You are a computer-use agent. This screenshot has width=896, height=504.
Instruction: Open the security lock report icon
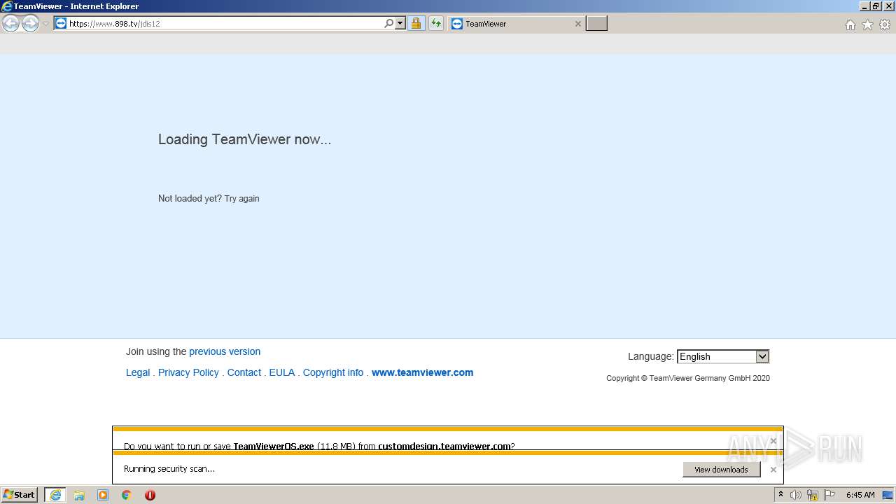point(416,23)
